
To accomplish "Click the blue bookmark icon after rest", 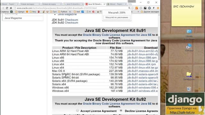I will (83, 12).
